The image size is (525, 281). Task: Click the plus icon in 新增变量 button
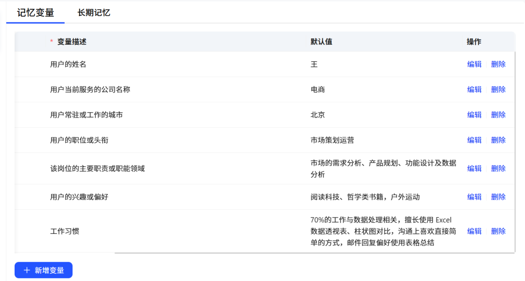pyautogui.click(x=27, y=270)
